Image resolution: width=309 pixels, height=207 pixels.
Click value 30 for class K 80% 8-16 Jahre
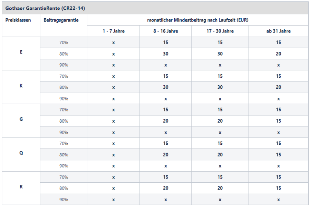click(165, 87)
